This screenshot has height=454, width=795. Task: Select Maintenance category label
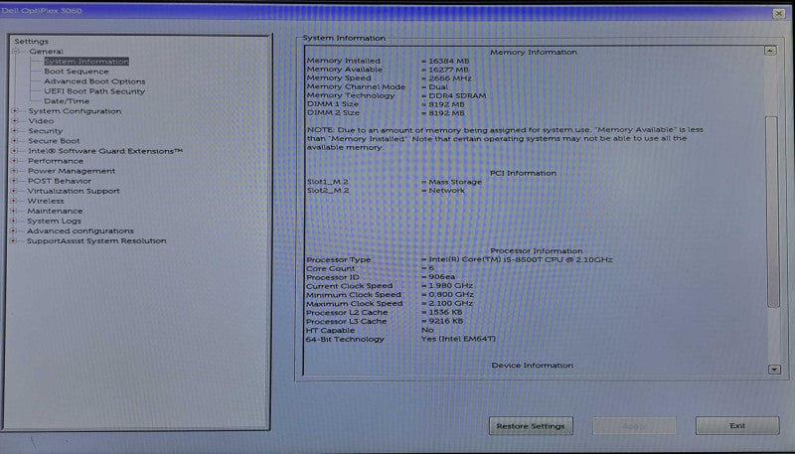coord(55,211)
